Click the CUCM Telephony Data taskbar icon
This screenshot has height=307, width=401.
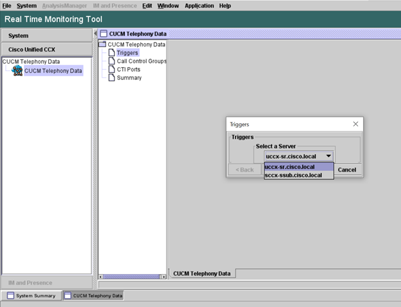(x=68, y=295)
